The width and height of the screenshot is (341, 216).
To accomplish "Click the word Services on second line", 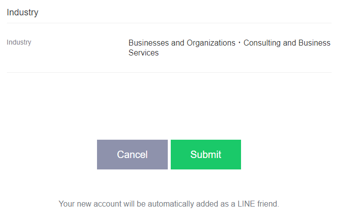I will coord(144,53).
